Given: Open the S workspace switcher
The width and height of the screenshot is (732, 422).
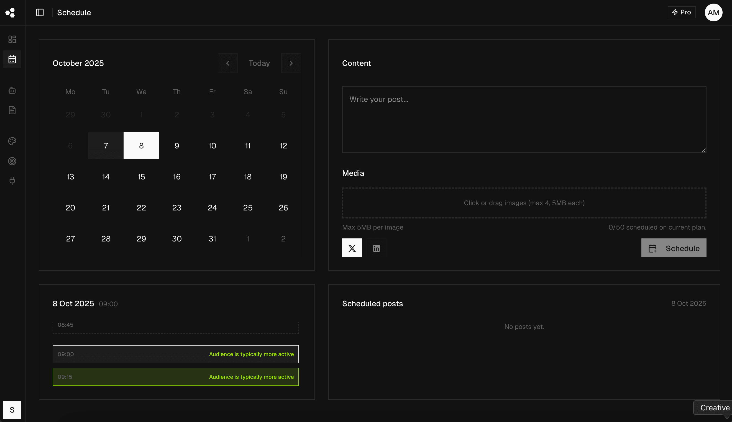Looking at the screenshot, I should (x=12, y=410).
